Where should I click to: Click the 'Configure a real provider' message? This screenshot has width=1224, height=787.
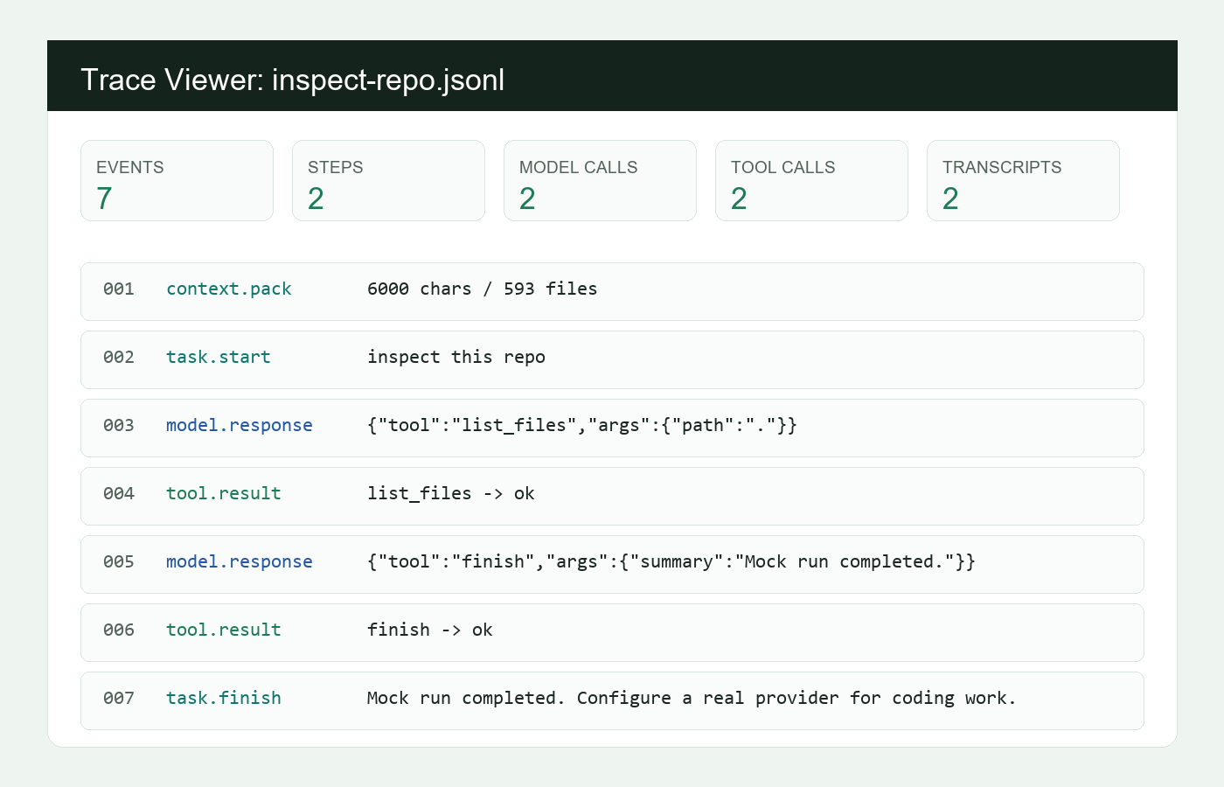click(692, 698)
